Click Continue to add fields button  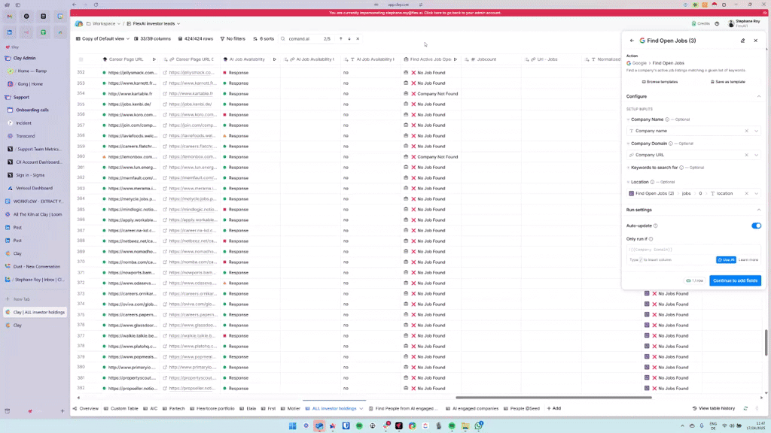coord(735,280)
